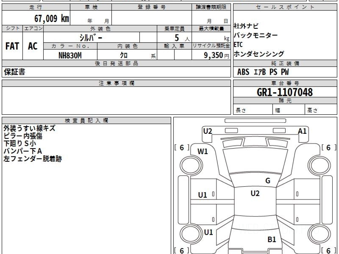Select the カラーNo. header
Image resolution: width=339 pixels, height=254 pixels.
(70, 46)
